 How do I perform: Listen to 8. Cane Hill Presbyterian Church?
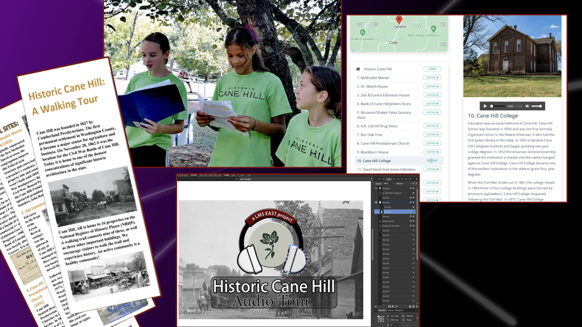[x=432, y=143]
